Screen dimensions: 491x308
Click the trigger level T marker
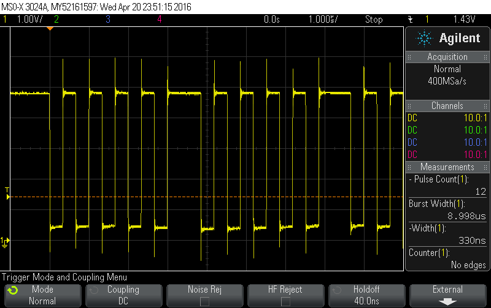pos(7,190)
